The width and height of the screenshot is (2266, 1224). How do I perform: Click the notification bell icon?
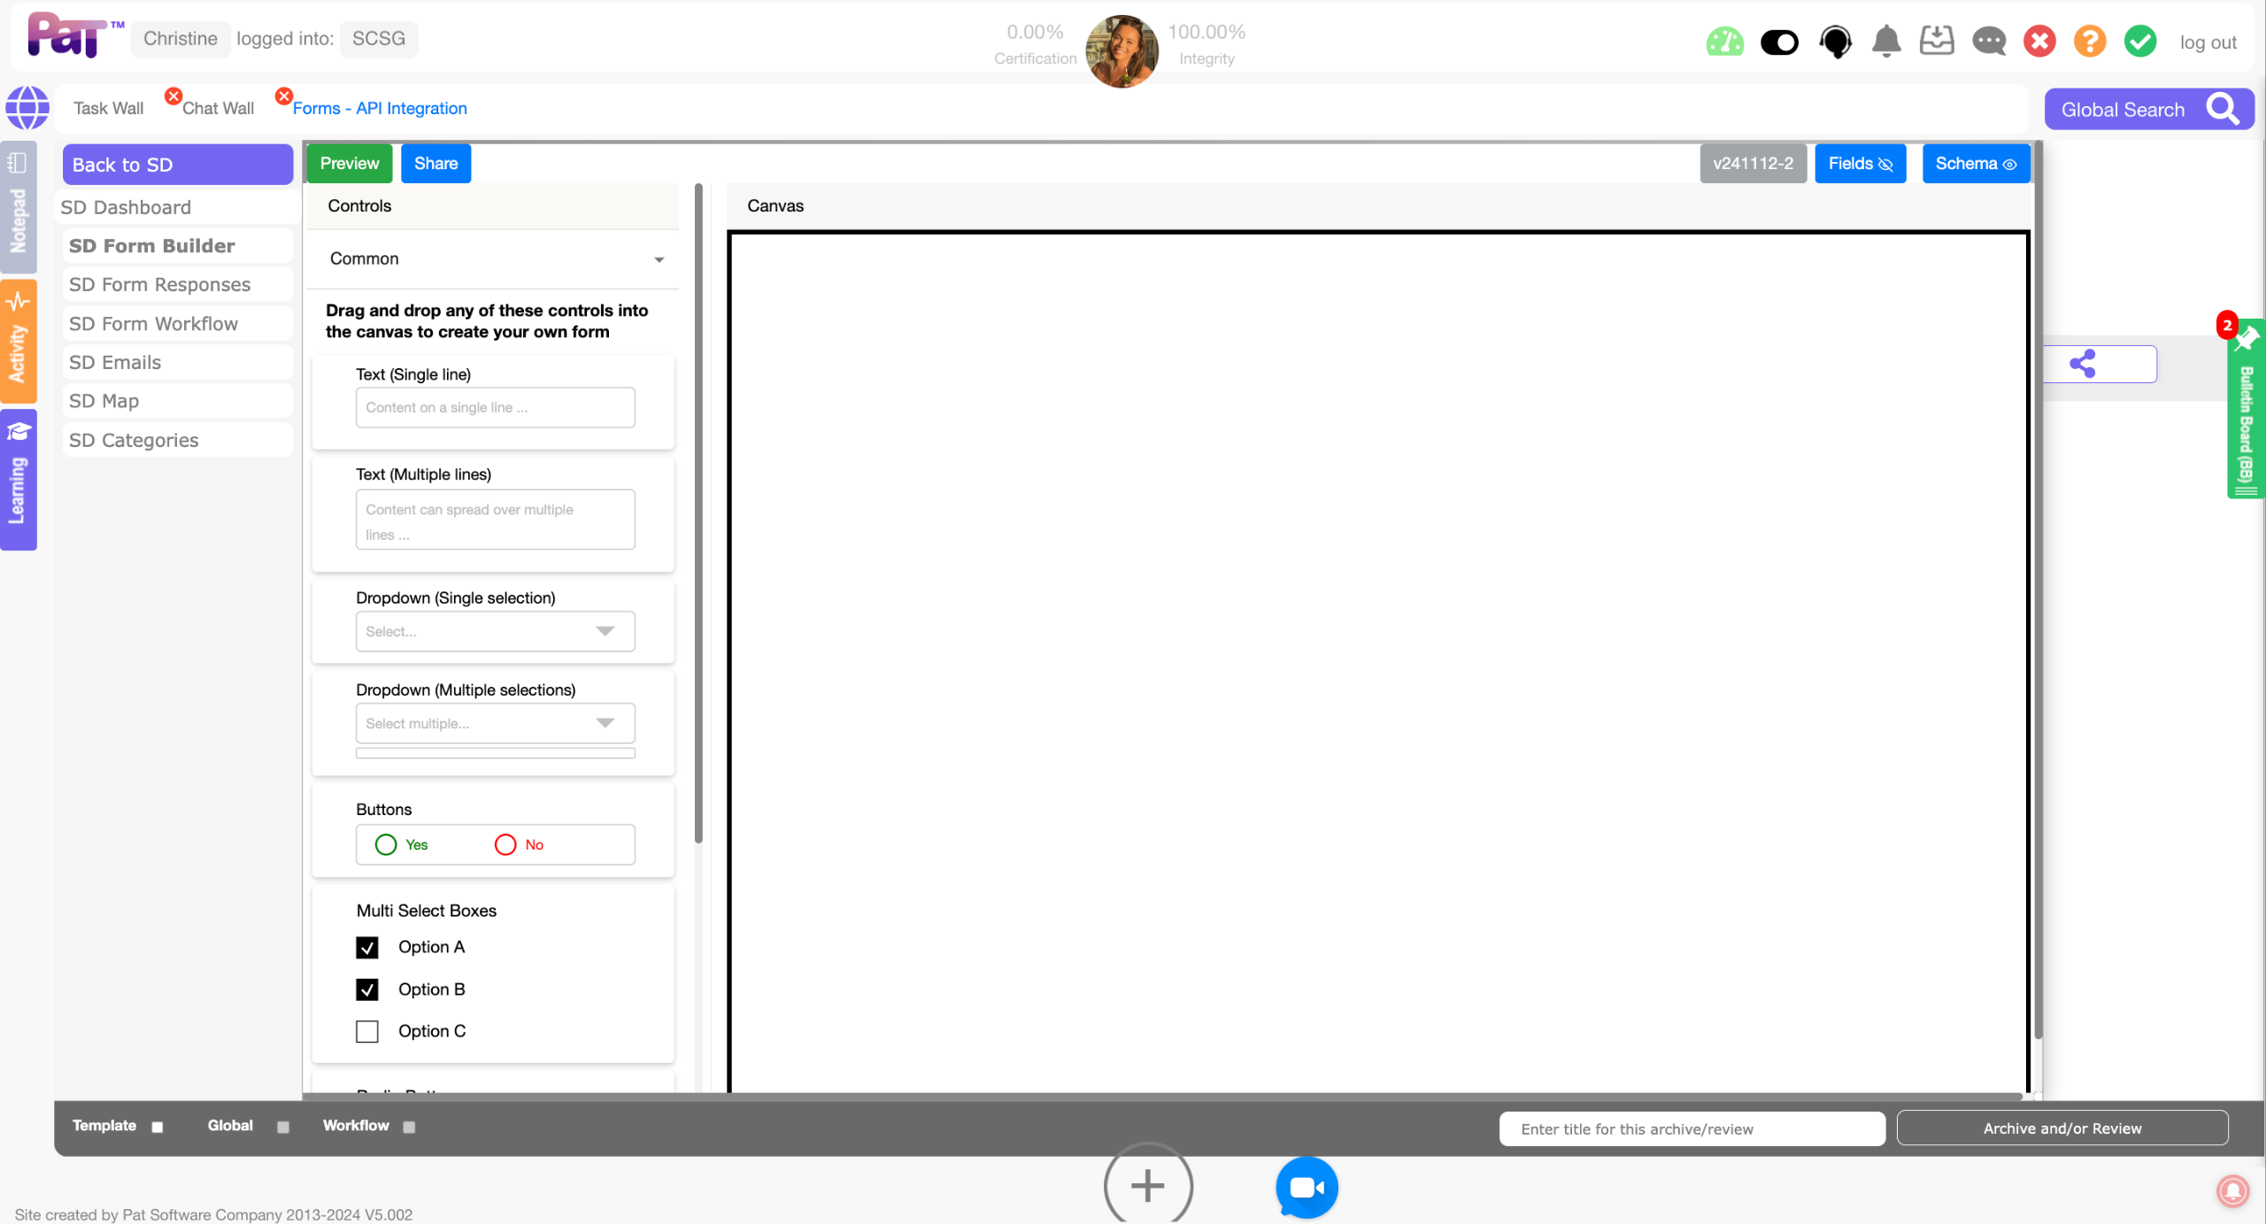click(x=1886, y=41)
